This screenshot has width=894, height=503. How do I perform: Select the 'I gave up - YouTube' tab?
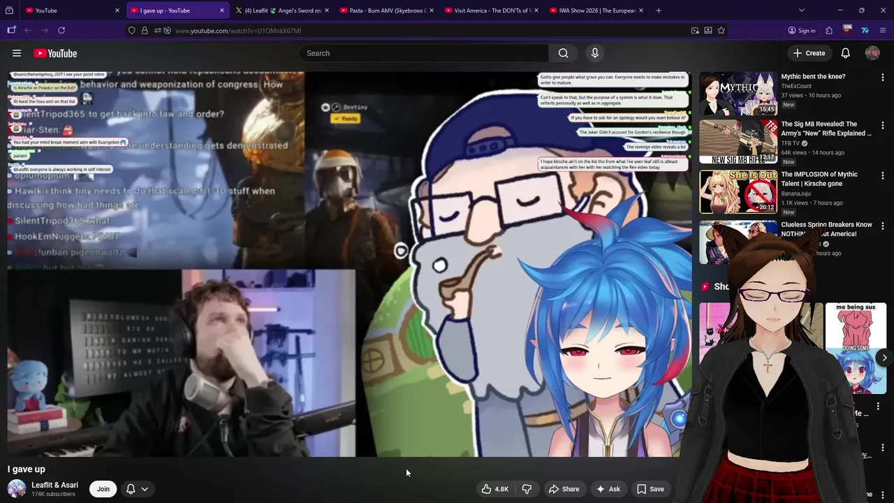[x=178, y=10]
